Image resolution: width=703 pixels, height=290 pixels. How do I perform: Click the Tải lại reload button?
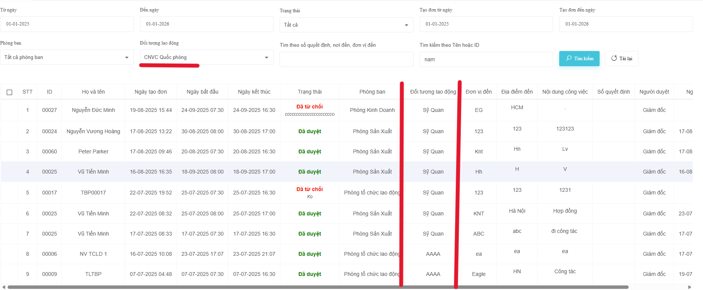tap(621, 59)
